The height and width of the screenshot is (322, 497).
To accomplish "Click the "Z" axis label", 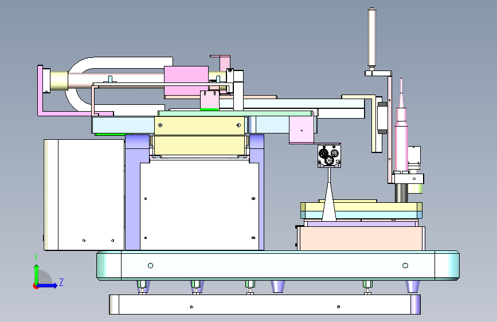I will pyautogui.click(x=61, y=282).
